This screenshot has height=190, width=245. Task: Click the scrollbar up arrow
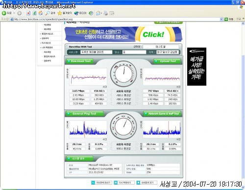243,24
